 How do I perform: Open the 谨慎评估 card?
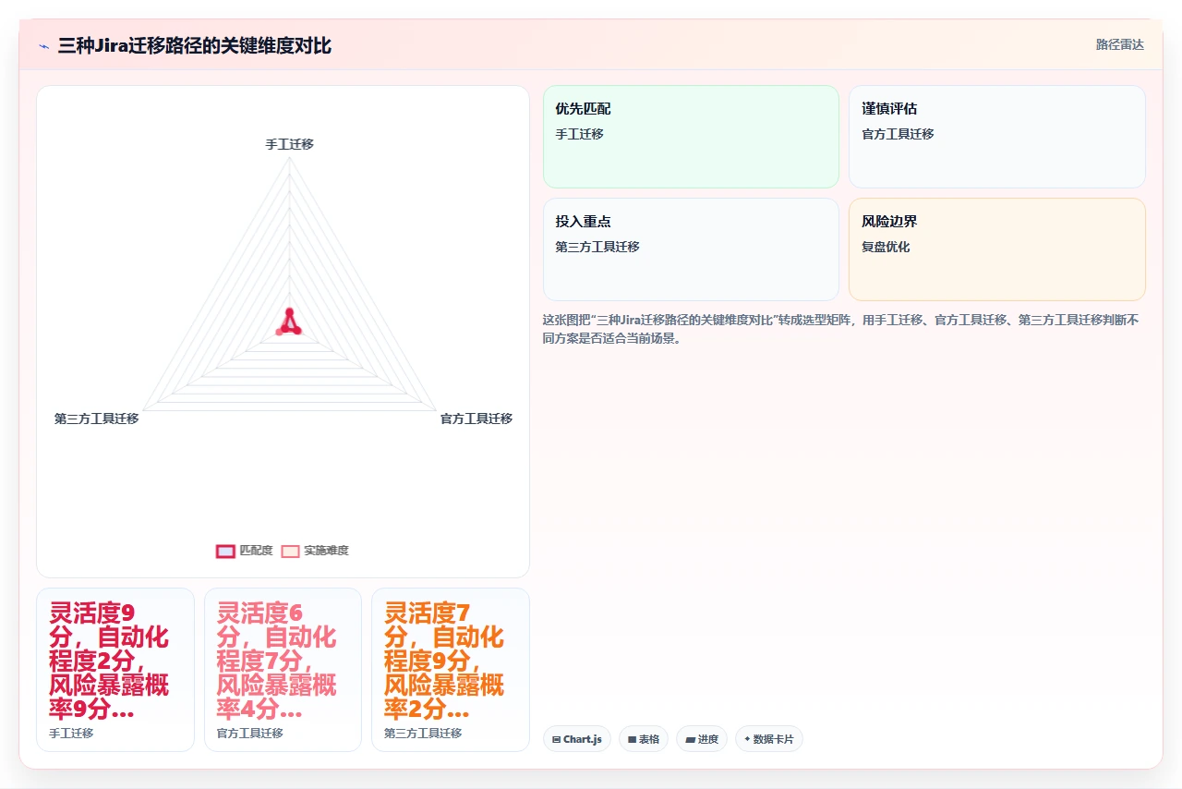click(997, 137)
